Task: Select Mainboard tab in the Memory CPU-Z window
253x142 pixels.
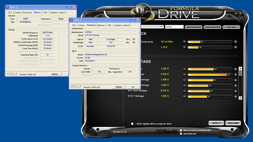Action: (27, 13)
